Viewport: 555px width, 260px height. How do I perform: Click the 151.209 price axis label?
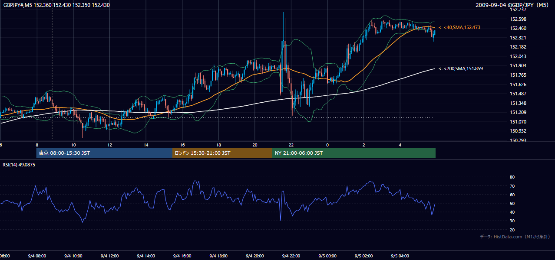point(519,112)
